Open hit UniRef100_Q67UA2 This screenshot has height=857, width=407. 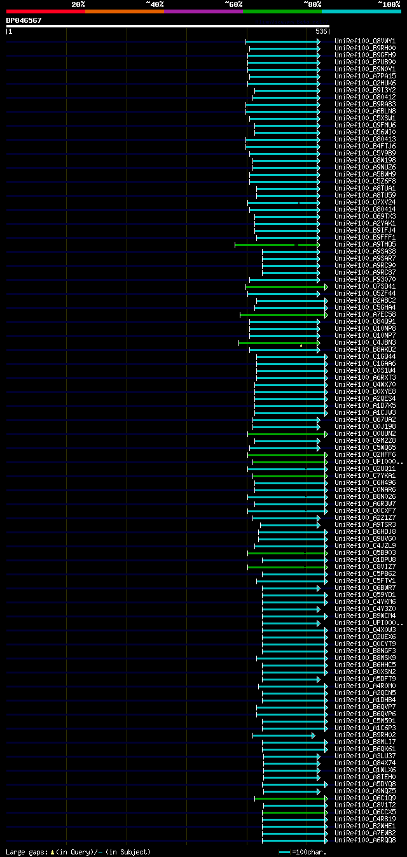tap(365, 419)
